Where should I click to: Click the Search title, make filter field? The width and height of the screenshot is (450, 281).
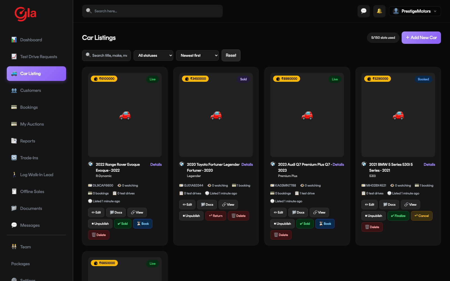106,55
